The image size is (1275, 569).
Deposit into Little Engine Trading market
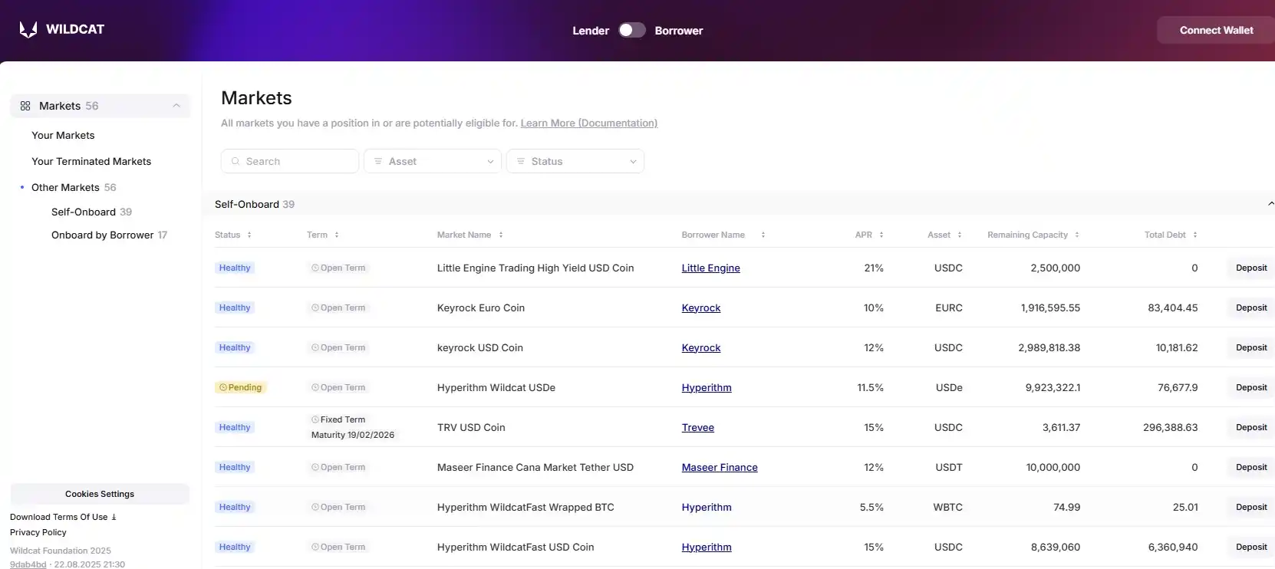click(1251, 268)
